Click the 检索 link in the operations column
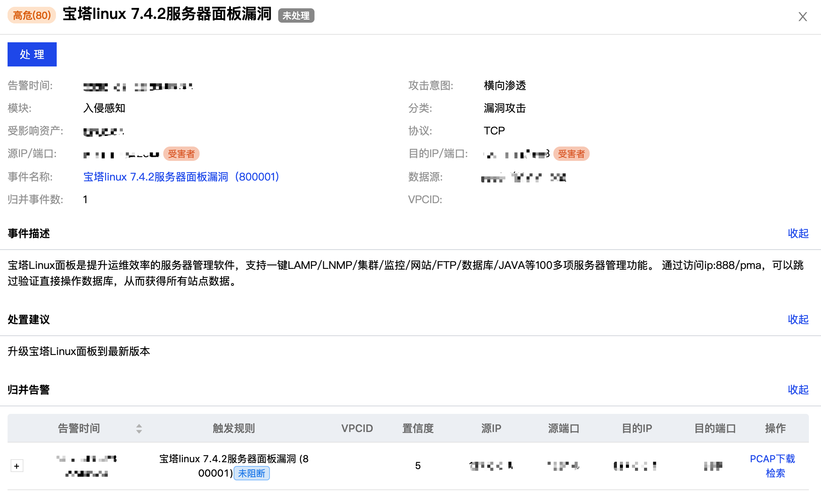Image resolution: width=821 pixels, height=503 pixels. click(775, 473)
